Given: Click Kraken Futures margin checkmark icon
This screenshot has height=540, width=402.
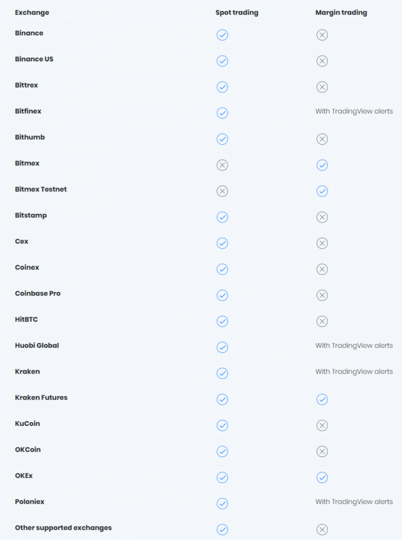Looking at the screenshot, I should click(322, 400).
